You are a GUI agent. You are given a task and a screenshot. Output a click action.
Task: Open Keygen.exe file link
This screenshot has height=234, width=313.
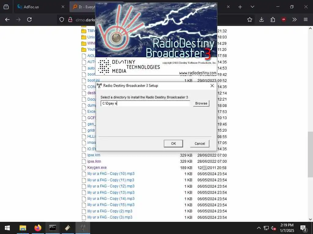click(97, 168)
